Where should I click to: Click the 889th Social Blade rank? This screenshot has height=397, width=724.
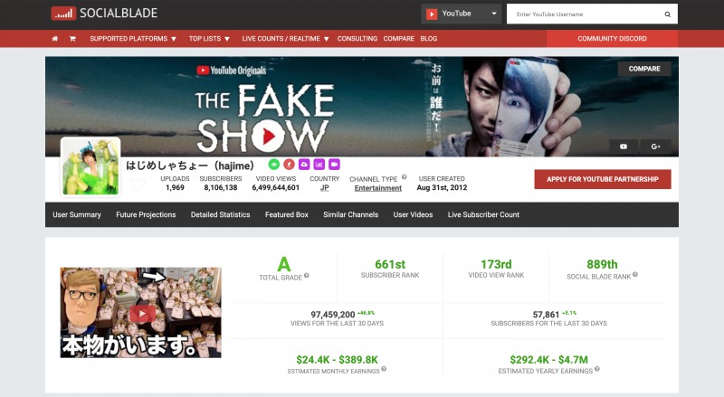(x=602, y=264)
